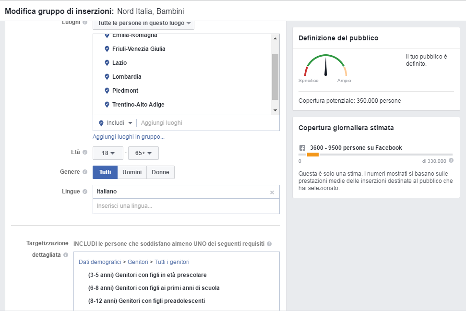Click Tutti i genitori breadcrumb link
466x312 pixels.
(172, 262)
